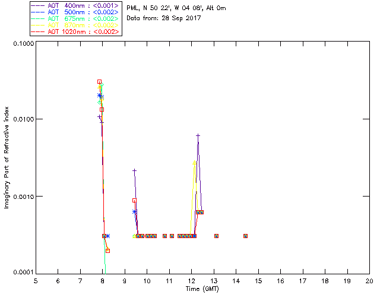Click the yellow triangle peak near 12 GMT

tap(194, 163)
